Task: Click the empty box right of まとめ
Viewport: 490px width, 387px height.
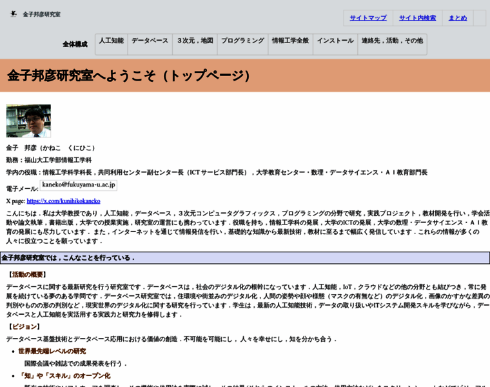Action: click(x=480, y=18)
